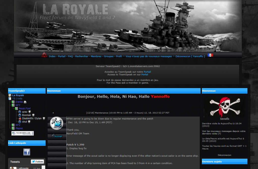The image size is (258, 169).
Task: Click the TeamSpeak3 panel header
Action: pos(27,91)
